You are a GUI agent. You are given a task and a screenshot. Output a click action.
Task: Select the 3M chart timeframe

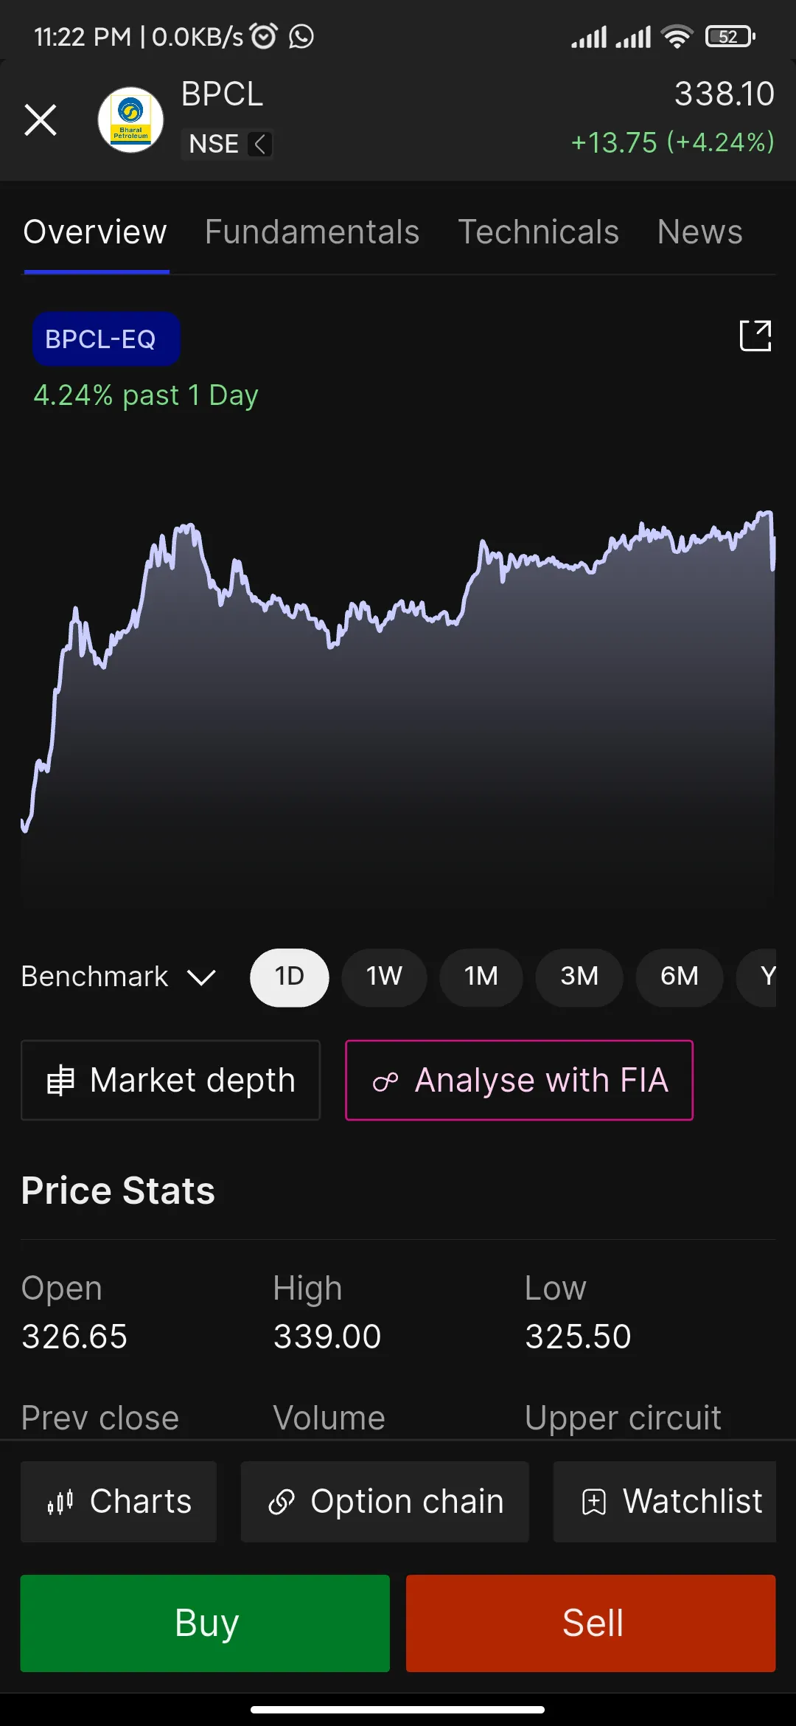[579, 977]
